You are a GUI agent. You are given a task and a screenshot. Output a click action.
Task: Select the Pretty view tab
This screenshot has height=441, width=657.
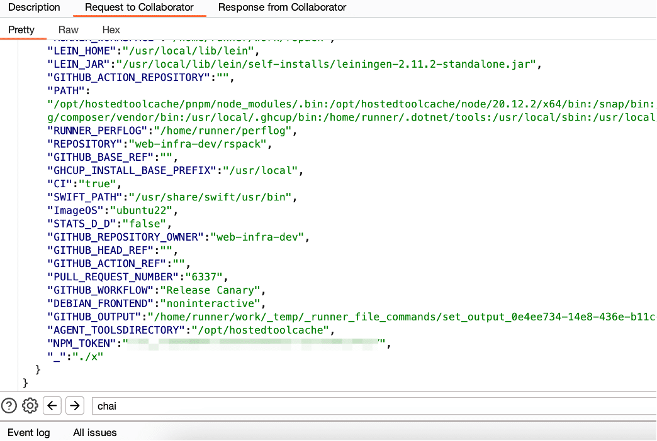click(x=21, y=30)
